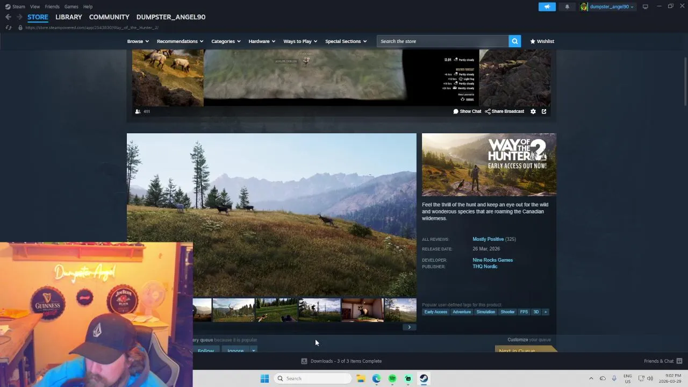Expand the Browse dropdown
This screenshot has height=387, width=688.
(138, 41)
